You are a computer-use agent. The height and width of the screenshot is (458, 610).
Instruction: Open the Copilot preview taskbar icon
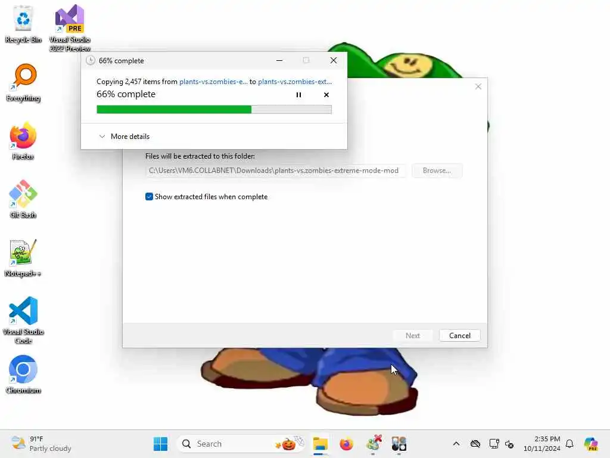click(591, 444)
